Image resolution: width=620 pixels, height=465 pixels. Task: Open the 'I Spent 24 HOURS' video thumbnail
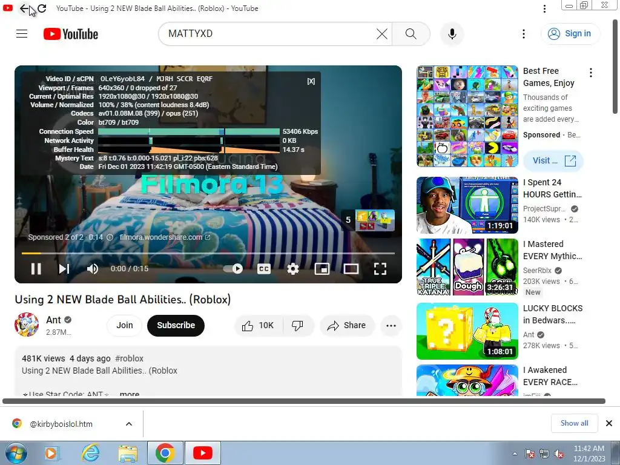[x=467, y=205]
